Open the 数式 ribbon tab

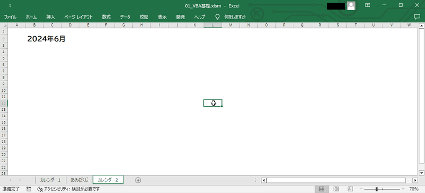(106, 17)
